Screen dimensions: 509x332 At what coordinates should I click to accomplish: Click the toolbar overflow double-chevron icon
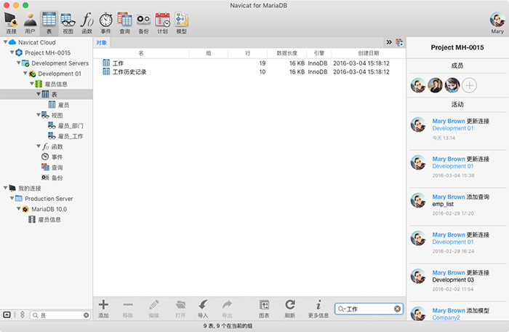pyautogui.click(x=389, y=42)
